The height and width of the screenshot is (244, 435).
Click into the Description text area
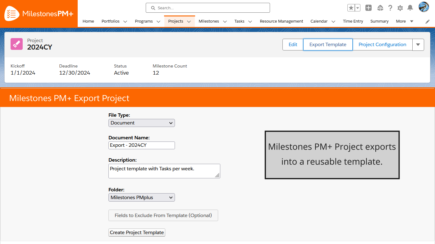pos(164,171)
